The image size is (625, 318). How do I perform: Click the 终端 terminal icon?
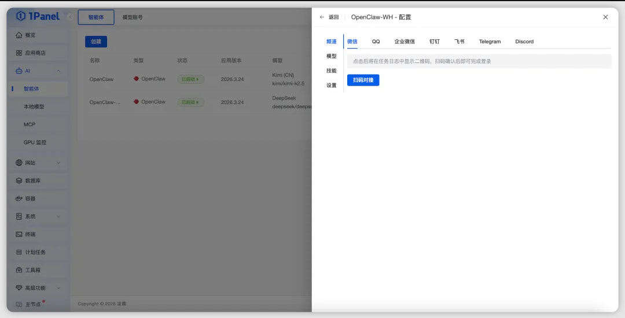click(19, 235)
